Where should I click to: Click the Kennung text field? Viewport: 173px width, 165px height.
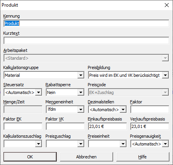tap(86, 23)
